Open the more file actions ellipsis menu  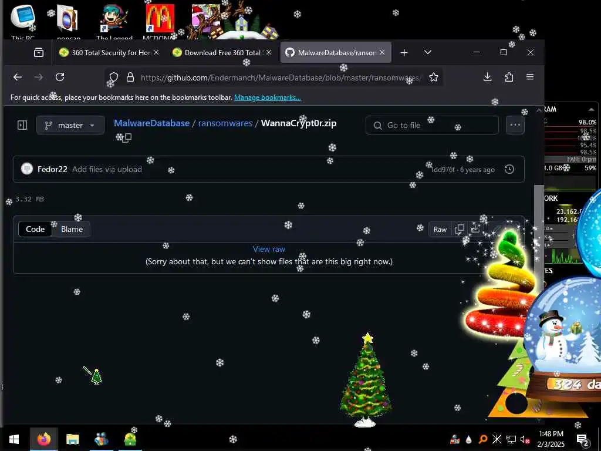click(515, 125)
